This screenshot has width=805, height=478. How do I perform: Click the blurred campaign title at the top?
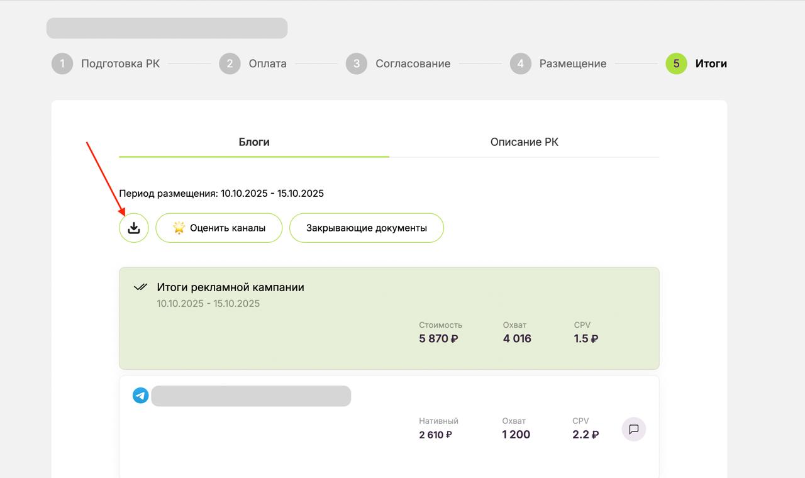(x=167, y=28)
